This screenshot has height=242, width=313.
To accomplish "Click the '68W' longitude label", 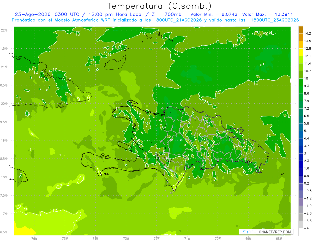I will (x=279, y=238).
